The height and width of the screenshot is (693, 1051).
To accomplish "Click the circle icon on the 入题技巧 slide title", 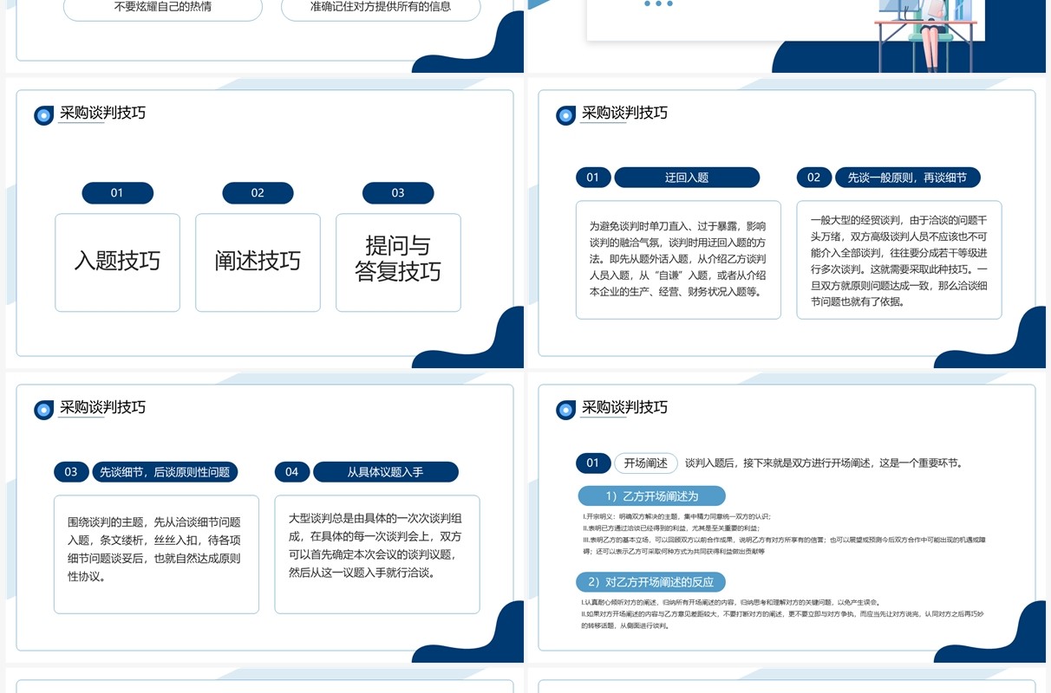I will click(x=44, y=115).
